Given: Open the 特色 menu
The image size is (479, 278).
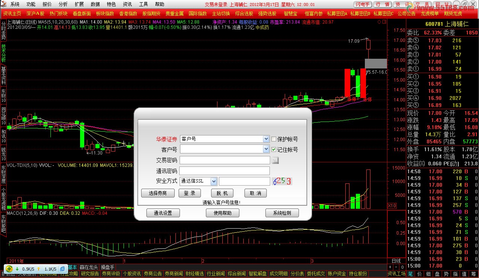Looking at the screenshot, I should (x=112, y=4).
